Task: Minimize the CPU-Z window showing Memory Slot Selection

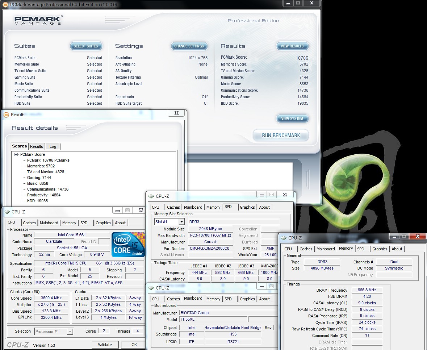Action: 262,195
